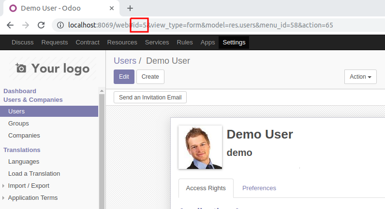Viewport: 385px width, 209px height.
Task: Open the Rules menu
Action: coord(185,42)
